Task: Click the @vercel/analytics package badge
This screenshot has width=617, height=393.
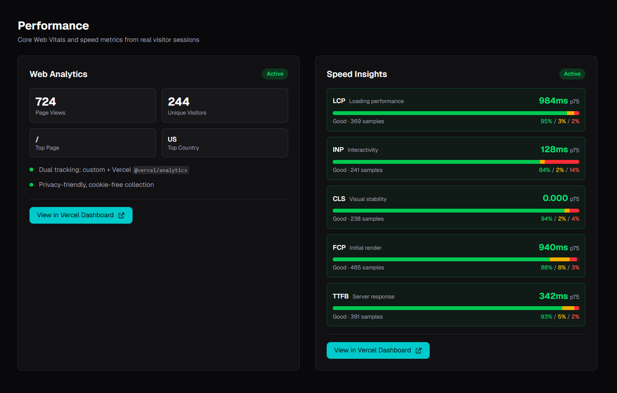Action: click(160, 170)
